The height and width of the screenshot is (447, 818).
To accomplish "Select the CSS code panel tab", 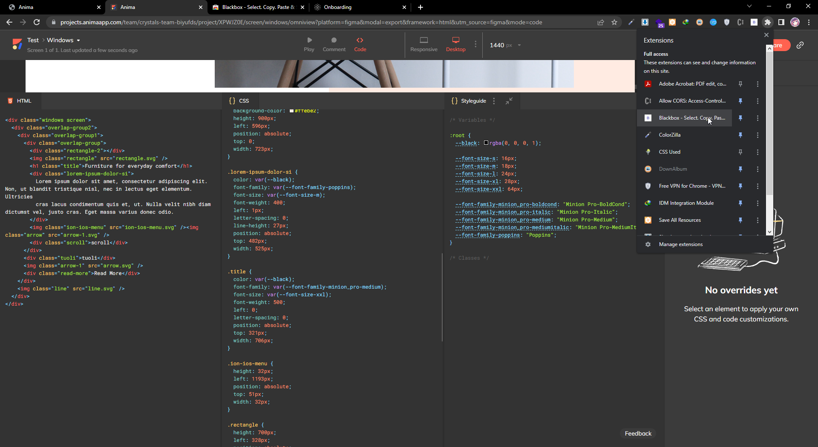I will pyautogui.click(x=239, y=101).
